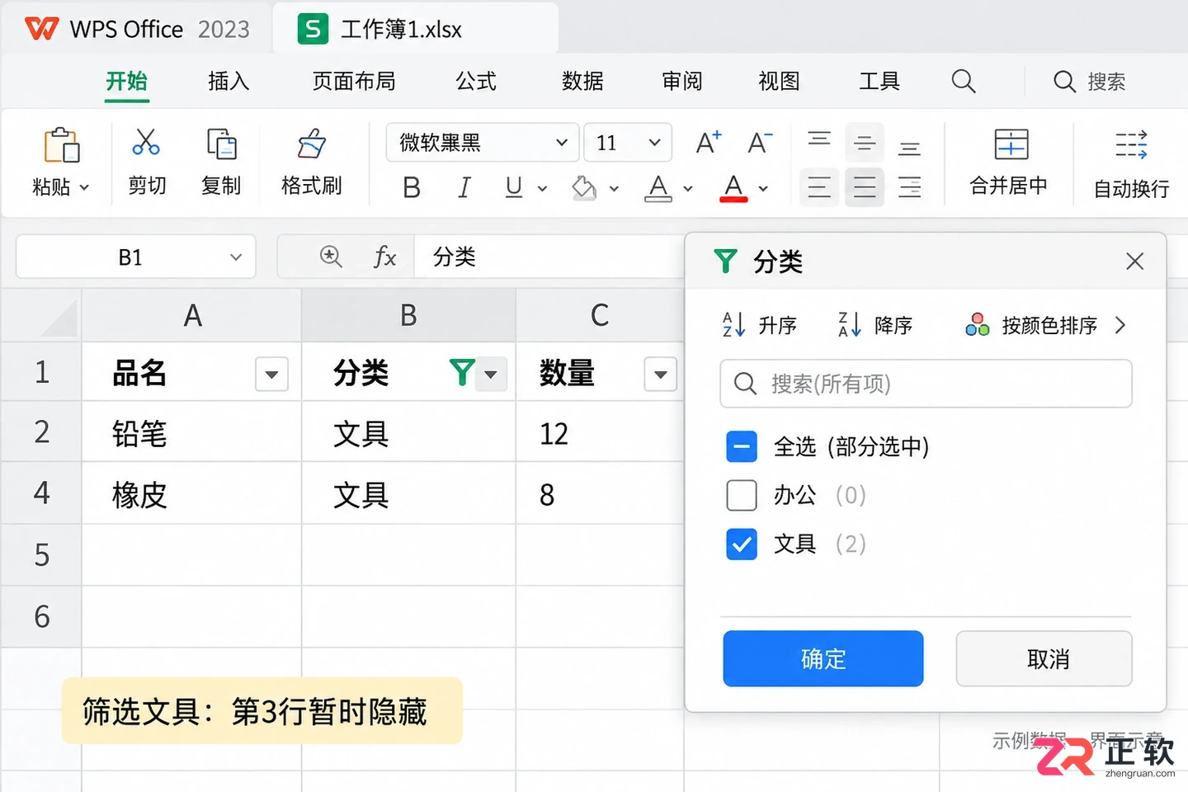The height and width of the screenshot is (792, 1188).
Task: Activate the Format Painter brush
Action: click(x=312, y=144)
